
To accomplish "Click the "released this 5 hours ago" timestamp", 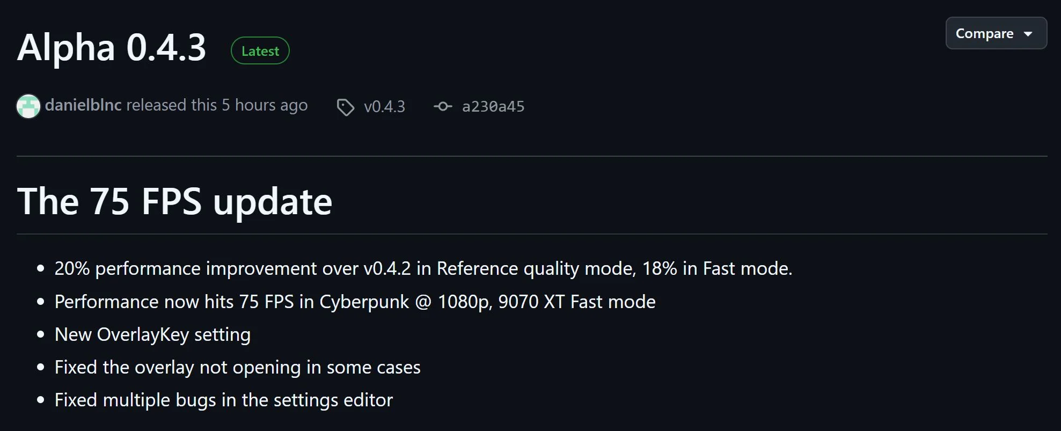I will coord(217,105).
